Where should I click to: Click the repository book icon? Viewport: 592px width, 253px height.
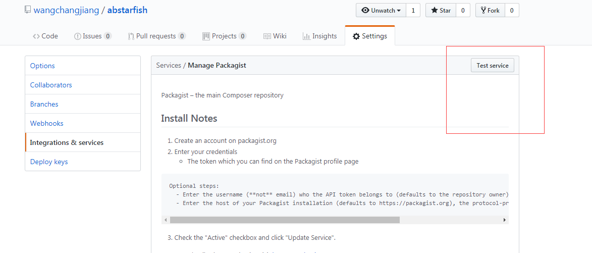[28, 10]
